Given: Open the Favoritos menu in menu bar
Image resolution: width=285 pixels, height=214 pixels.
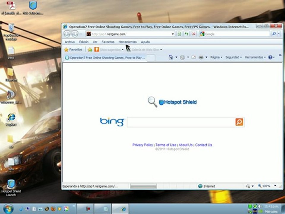Looking at the screenshot, I should [108, 42].
